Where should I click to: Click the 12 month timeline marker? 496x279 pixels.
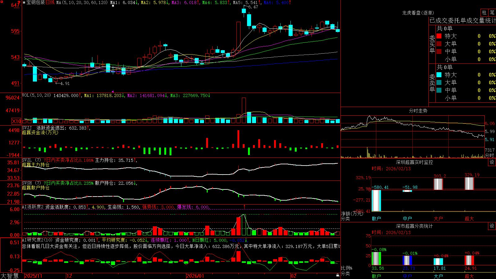pyautogui.click(x=69, y=276)
